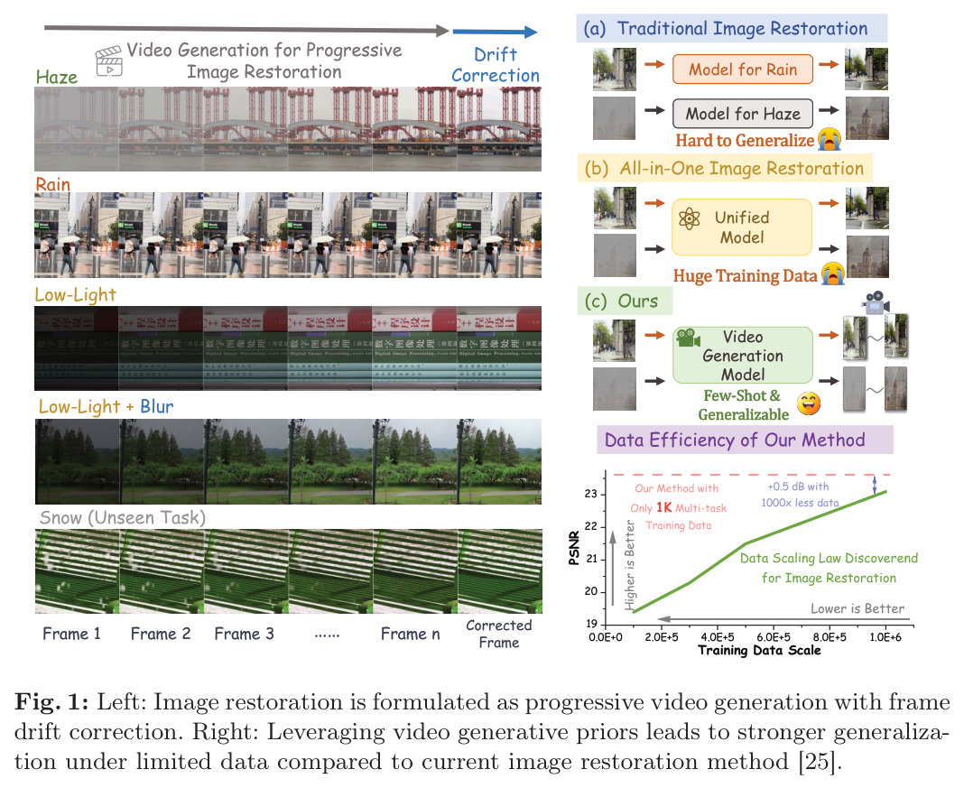Click the Haze row first frame thumbnail

tap(76, 129)
